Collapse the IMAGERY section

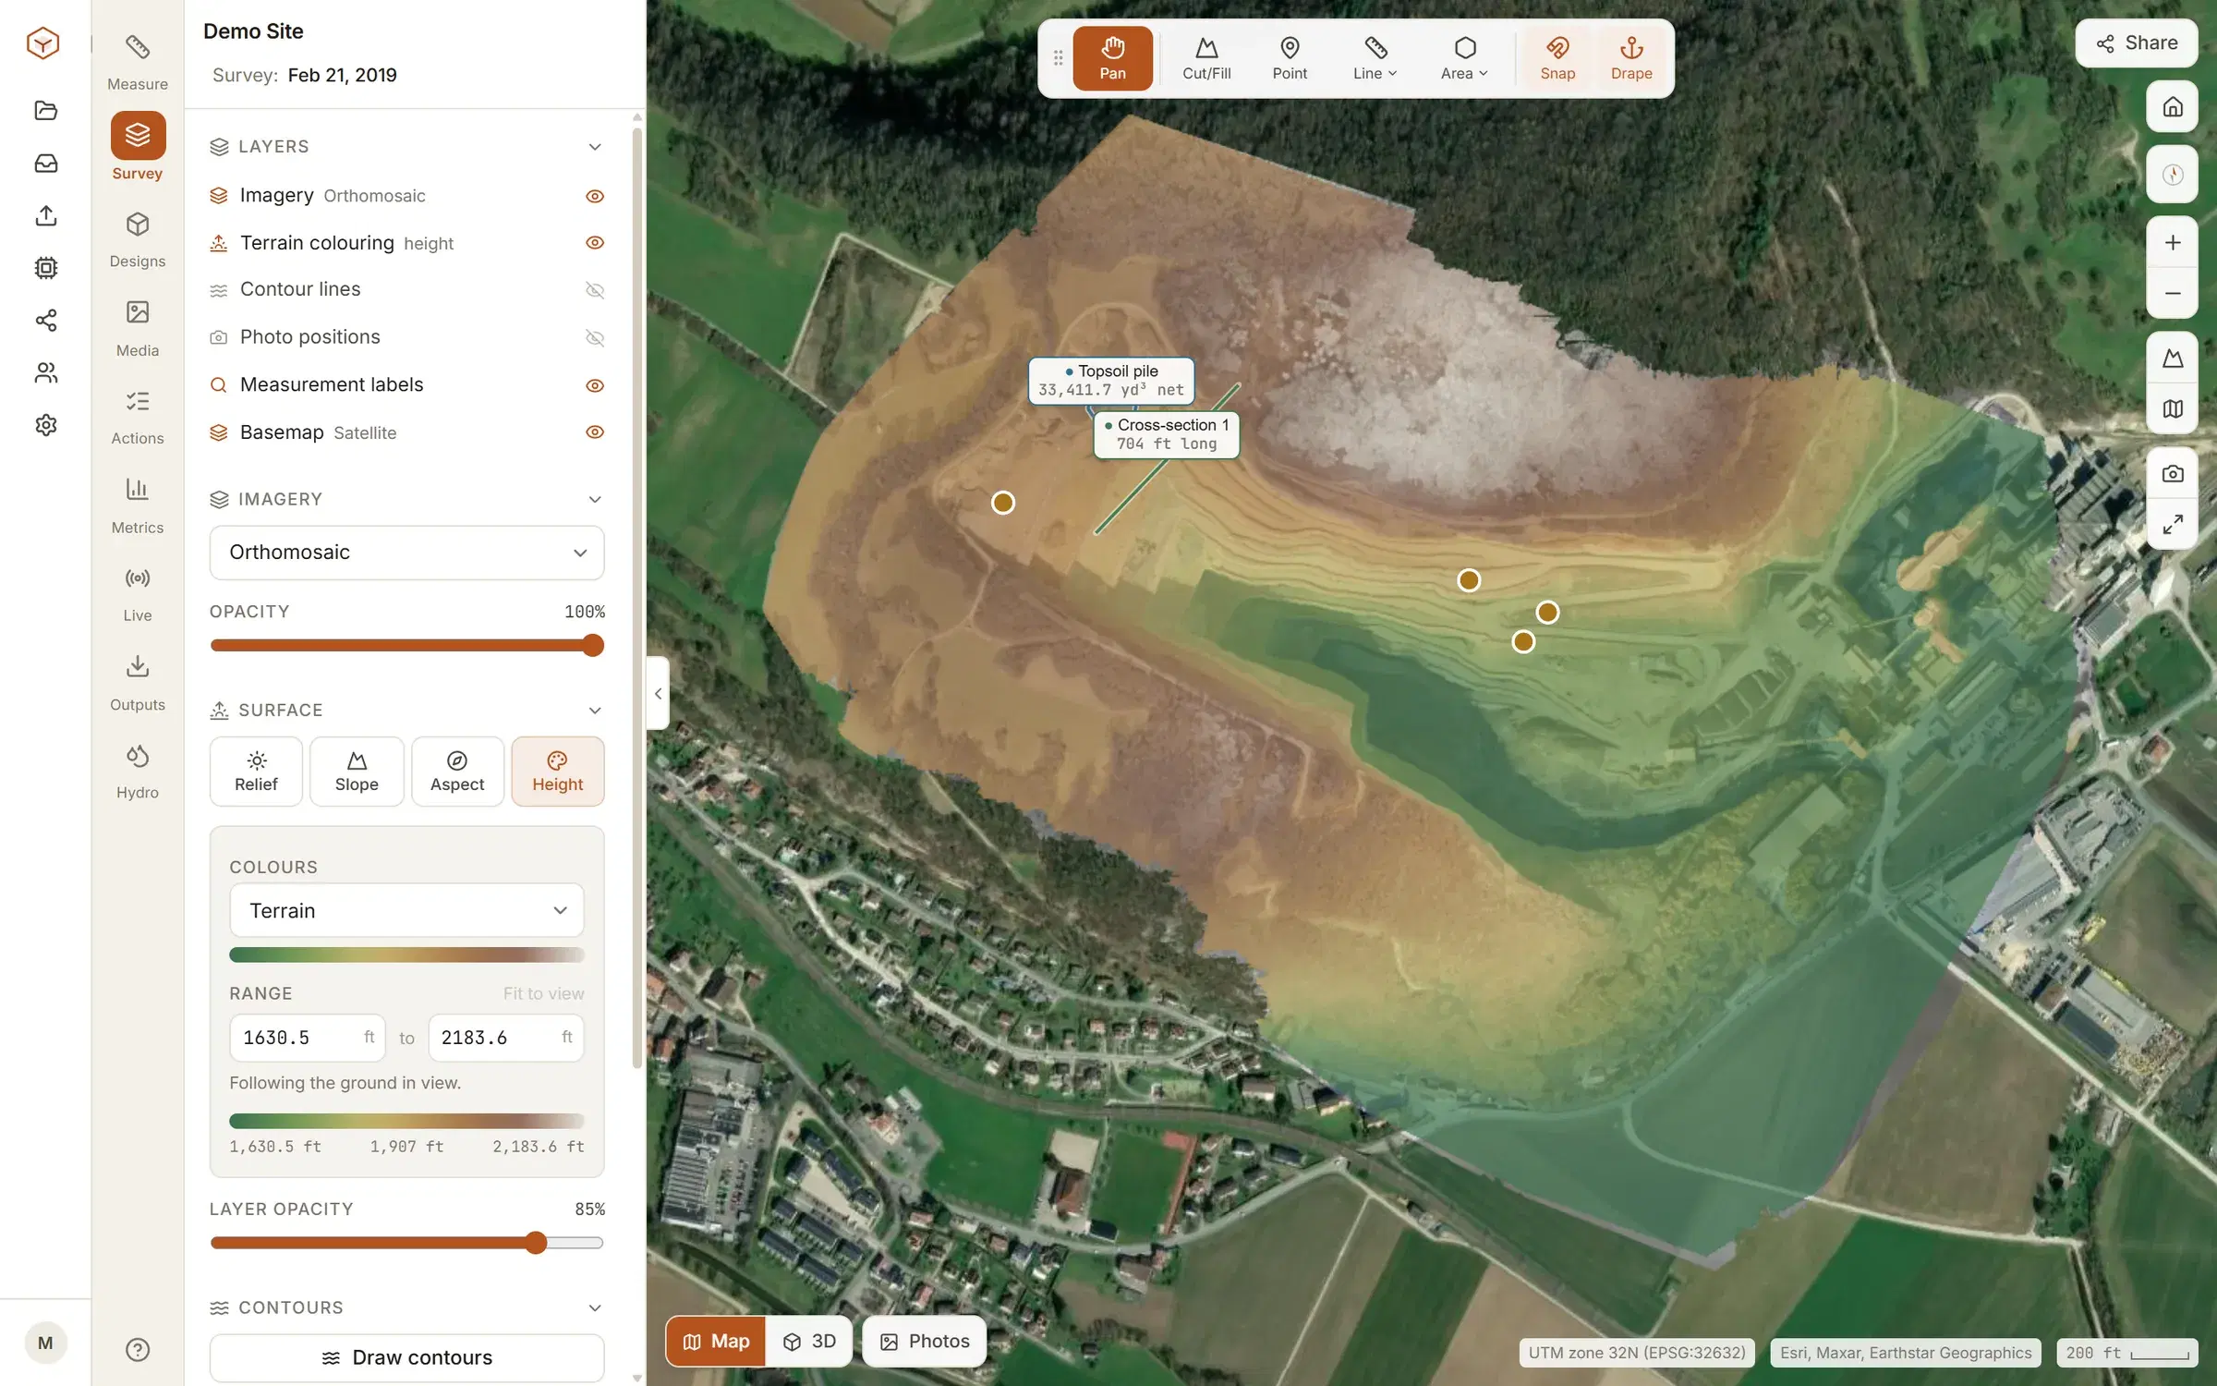coord(595,499)
